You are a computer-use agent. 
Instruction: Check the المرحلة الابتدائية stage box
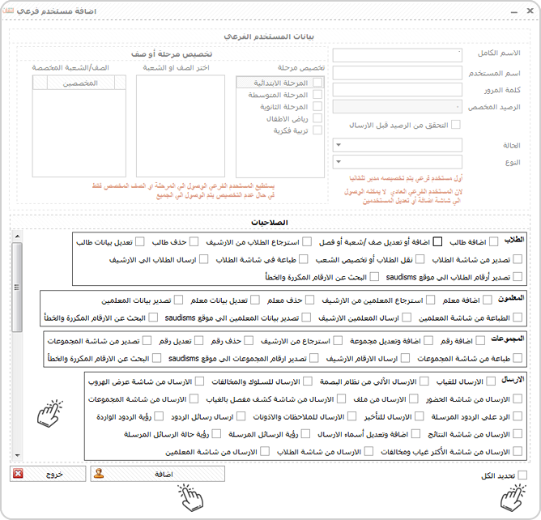tap(317, 83)
